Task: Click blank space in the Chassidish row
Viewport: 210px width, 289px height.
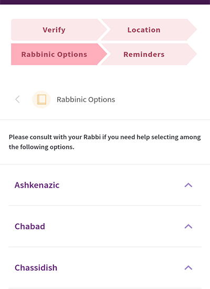Action: click(x=120, y=267)
